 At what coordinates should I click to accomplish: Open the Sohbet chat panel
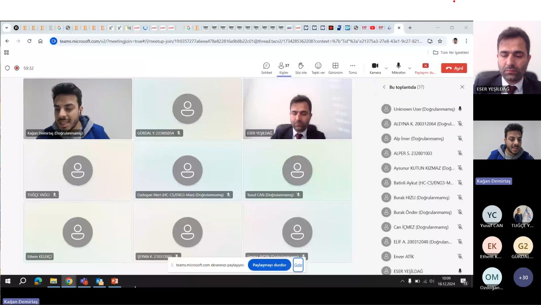(x=266, y=68)
